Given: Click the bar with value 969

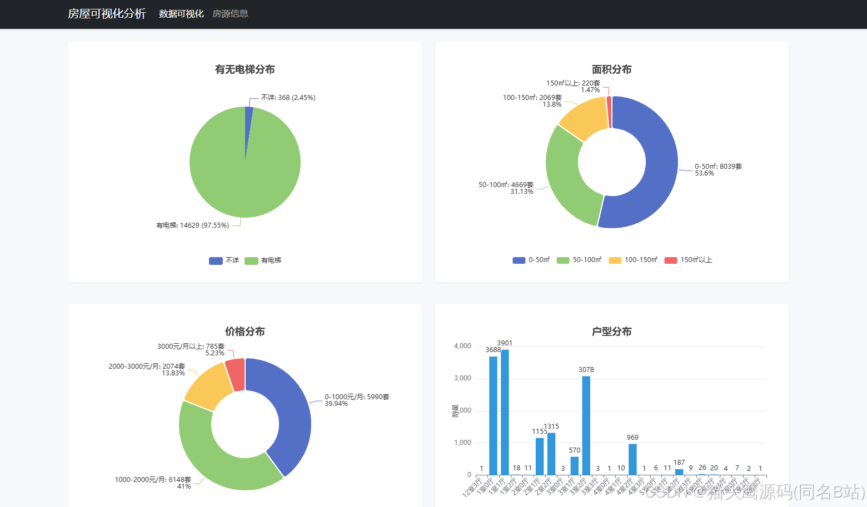Looking at the screenshot, I should click(632, 459).
